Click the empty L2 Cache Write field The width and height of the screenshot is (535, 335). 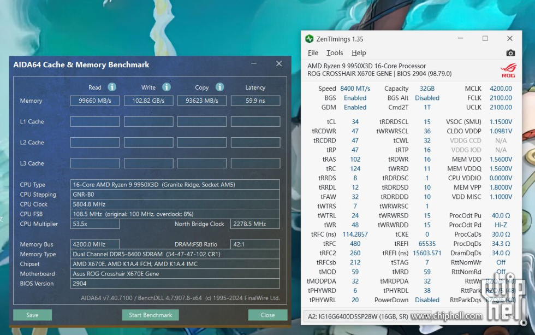pos(148,143)
